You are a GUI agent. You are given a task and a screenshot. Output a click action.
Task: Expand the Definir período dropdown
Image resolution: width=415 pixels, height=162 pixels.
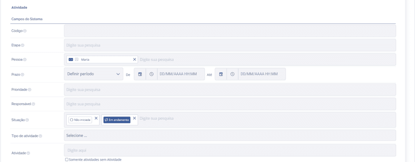tap(94, 74)
